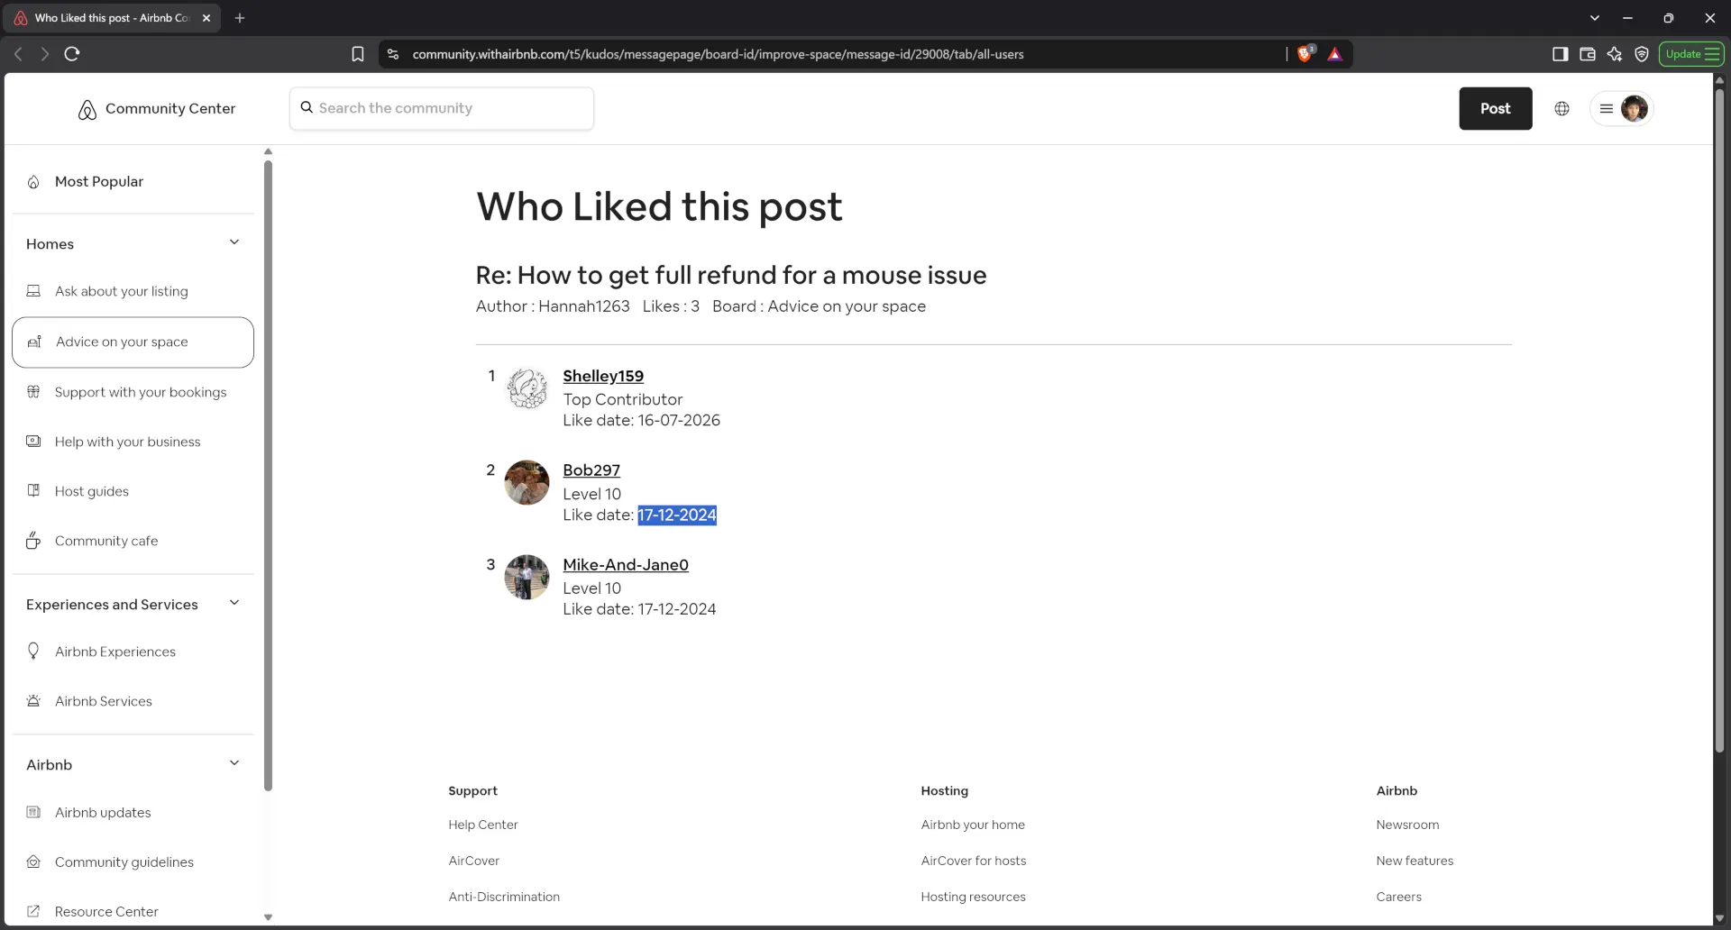Bookmark this page with the bookmark icon
1731x930 pixels.
358,54
